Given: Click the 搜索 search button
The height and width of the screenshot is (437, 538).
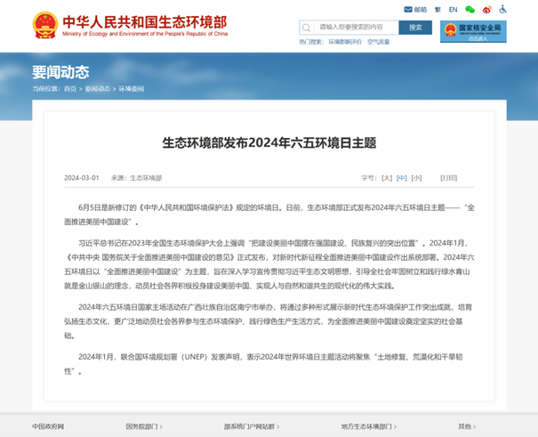Looking at the screenshot, I should 415,28.
